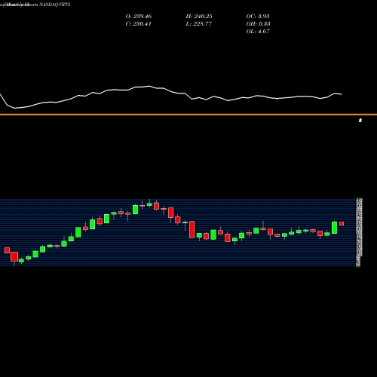Select the high value H: 240.25
Image resolution: width=377 pixels, height=377 pixels.
pos(199,17)
